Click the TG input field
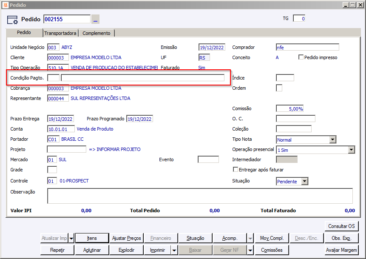The image size is (366, 259). [x=299, y=18]
